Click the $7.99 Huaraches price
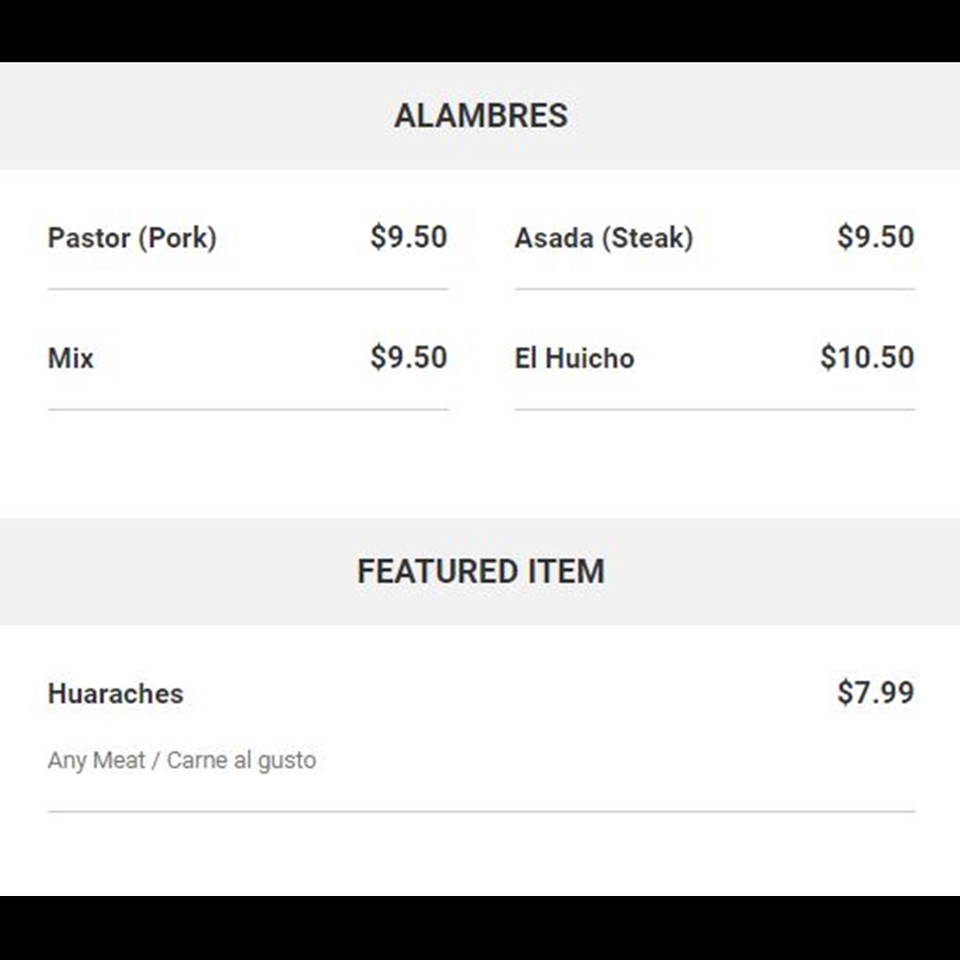Image resolution: width=960 pixels, height=960 pixels. coord(876,692)
